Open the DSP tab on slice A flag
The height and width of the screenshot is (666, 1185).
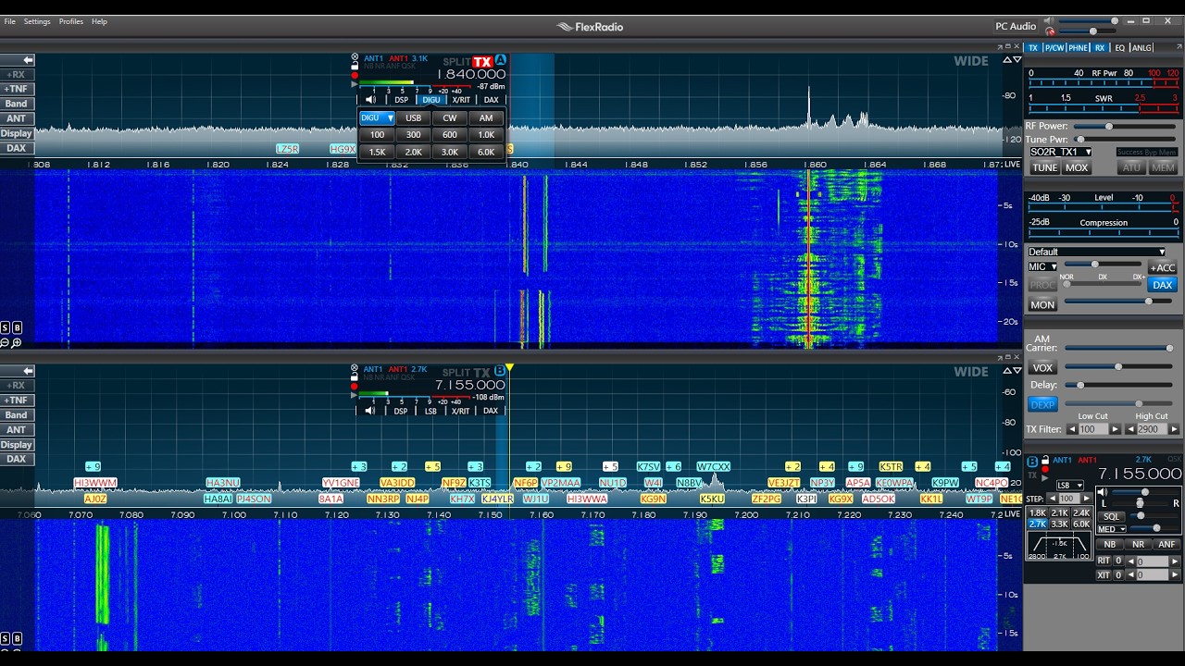tap(401, 100)
